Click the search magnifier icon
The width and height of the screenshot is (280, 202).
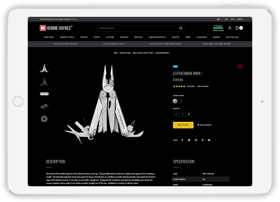click(x=181, y=28)
